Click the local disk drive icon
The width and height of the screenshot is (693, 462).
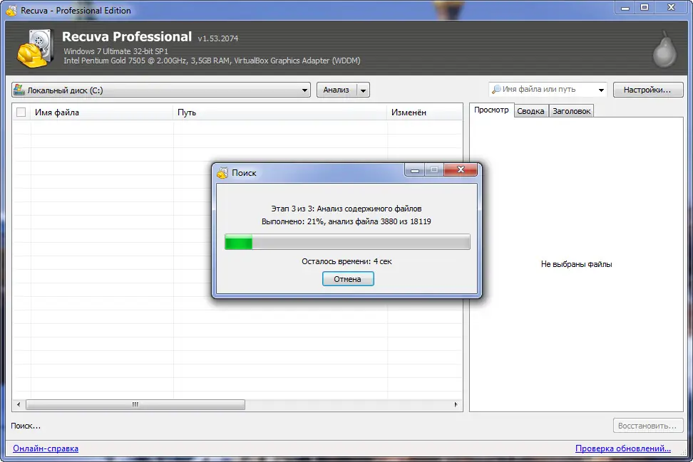click(19, 90)
